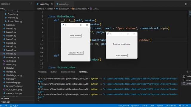Click __init__ method in breadcrumb
Viewport: 191px width, 107px height.
pos(96,9)
